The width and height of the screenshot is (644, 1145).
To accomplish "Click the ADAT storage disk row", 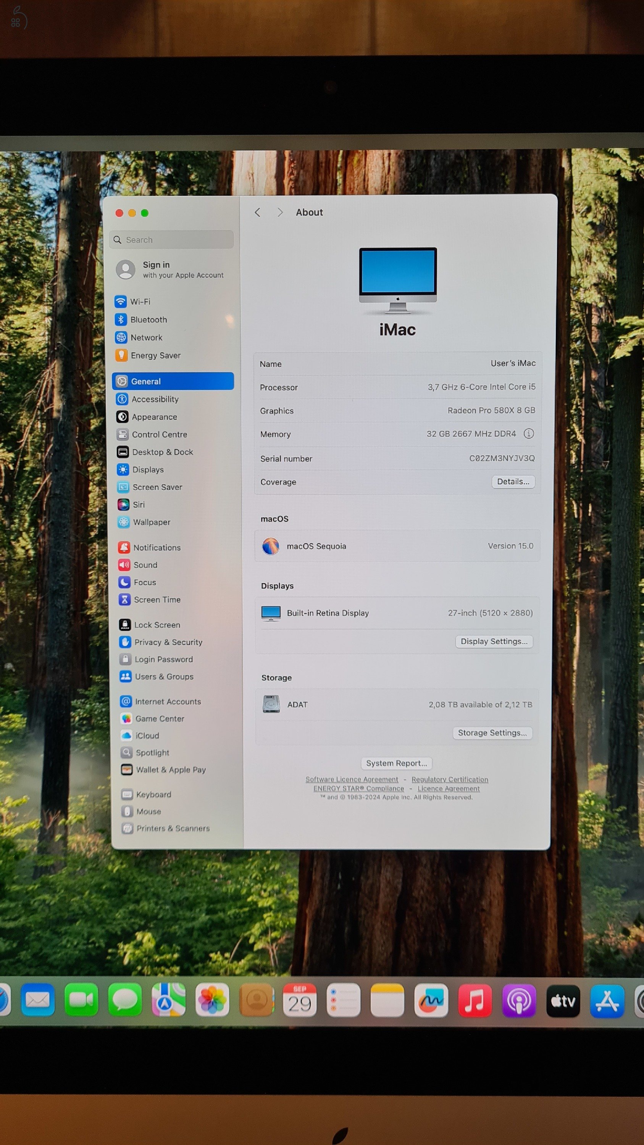I will pos(397,705).
